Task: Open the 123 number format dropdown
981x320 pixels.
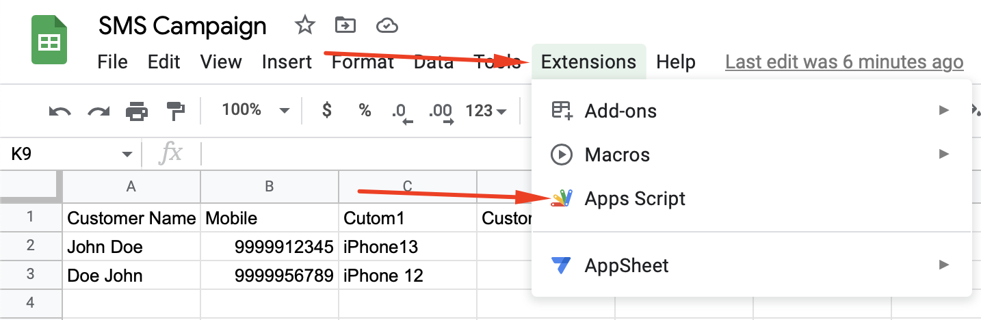Action: (486, 111)
